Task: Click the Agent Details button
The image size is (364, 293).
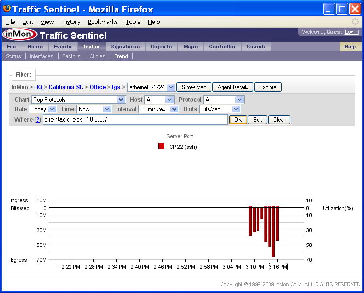Action: click(x=233, y=87)
